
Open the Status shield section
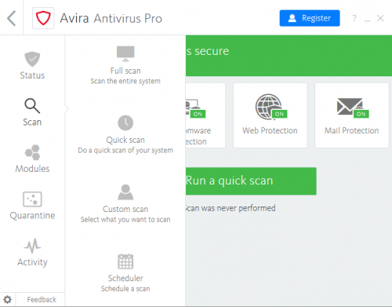point(32,65)
